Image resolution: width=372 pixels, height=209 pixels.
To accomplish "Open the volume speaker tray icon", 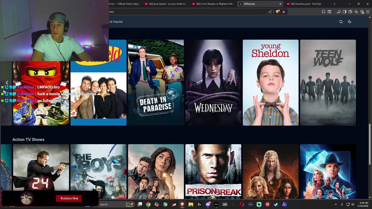I will coord(353,204).
